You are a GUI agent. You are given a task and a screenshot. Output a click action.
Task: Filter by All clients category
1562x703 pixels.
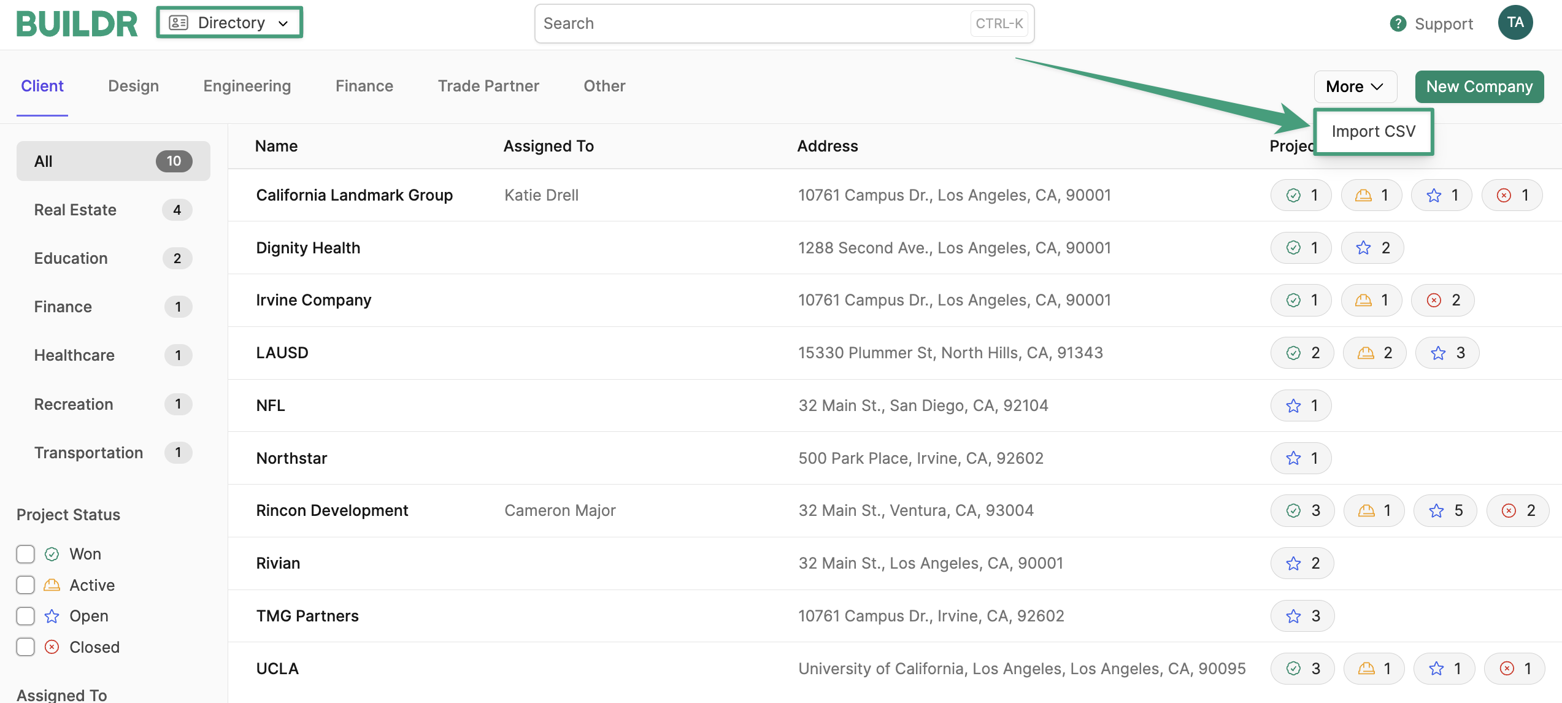(113, 161)
